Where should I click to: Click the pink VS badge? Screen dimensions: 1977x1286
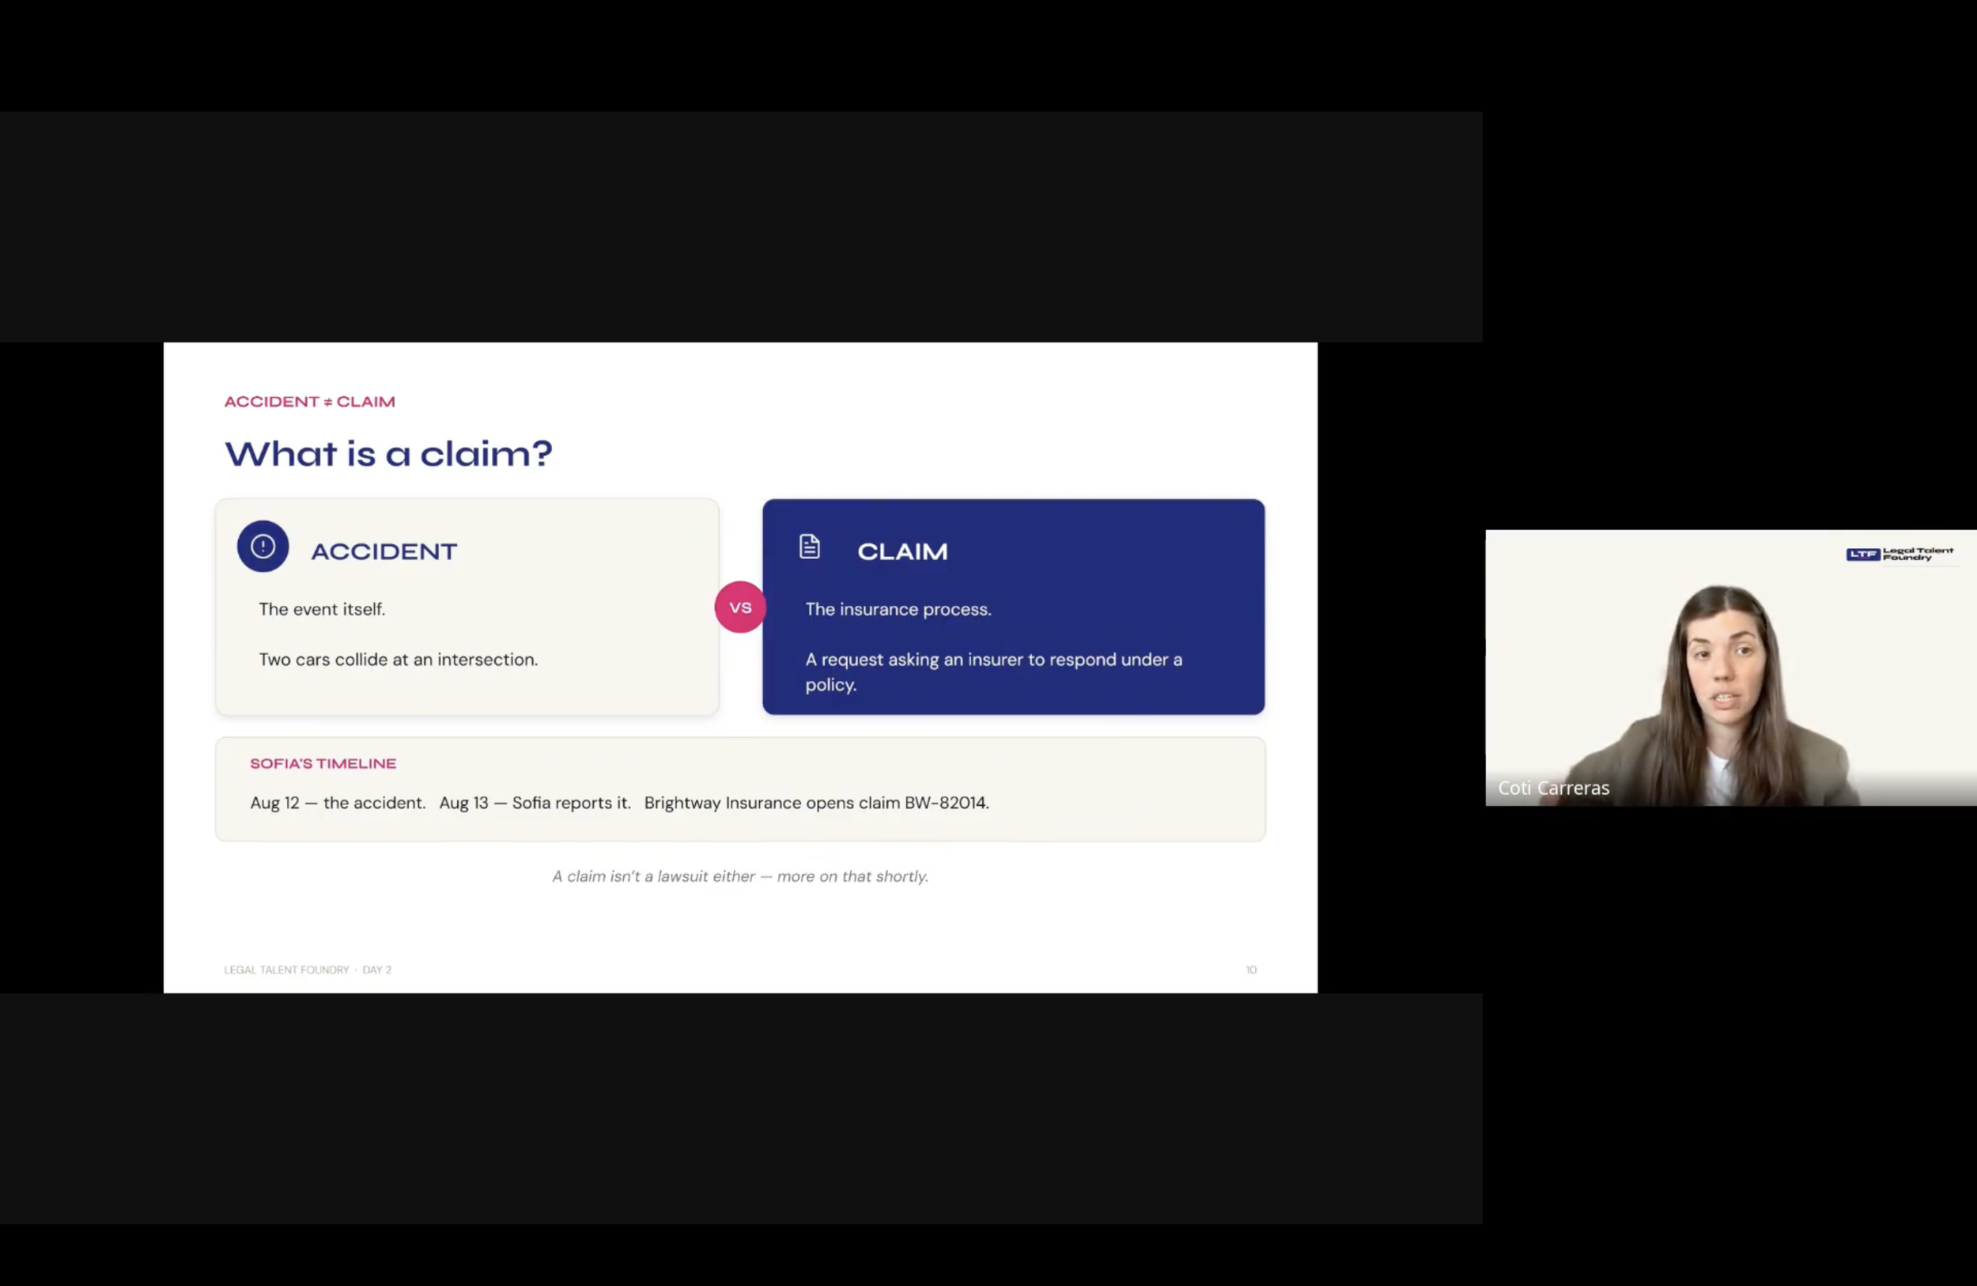739,607
